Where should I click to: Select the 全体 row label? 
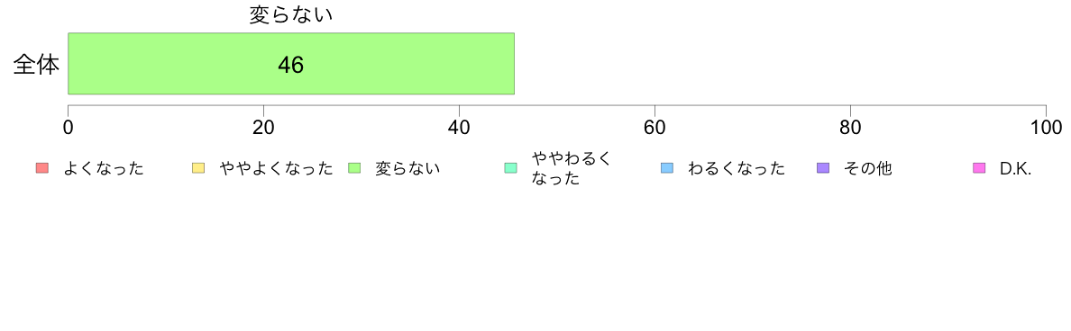(36, 65)
